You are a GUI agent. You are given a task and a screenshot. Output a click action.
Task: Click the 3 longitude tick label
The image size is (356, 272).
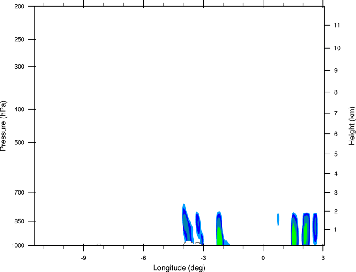click(x=323, y=258)
